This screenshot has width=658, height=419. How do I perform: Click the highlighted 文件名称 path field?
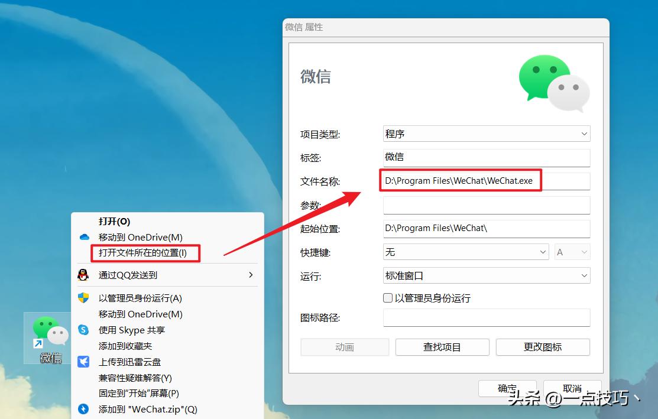[x=461, y=181]
